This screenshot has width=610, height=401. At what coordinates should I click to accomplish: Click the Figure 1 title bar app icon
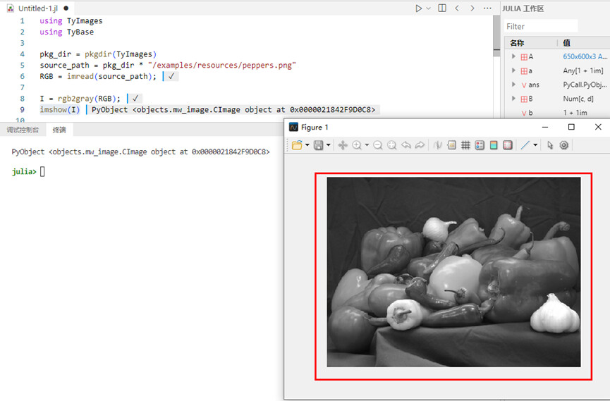(x=293, y=127)
